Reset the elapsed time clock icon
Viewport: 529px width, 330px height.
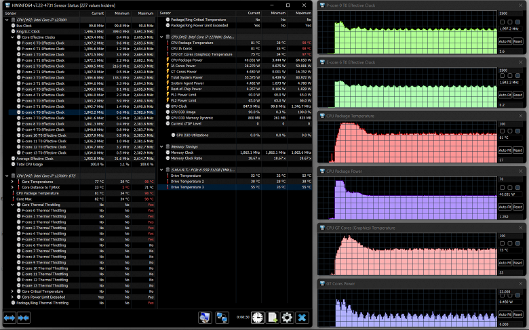256,317
